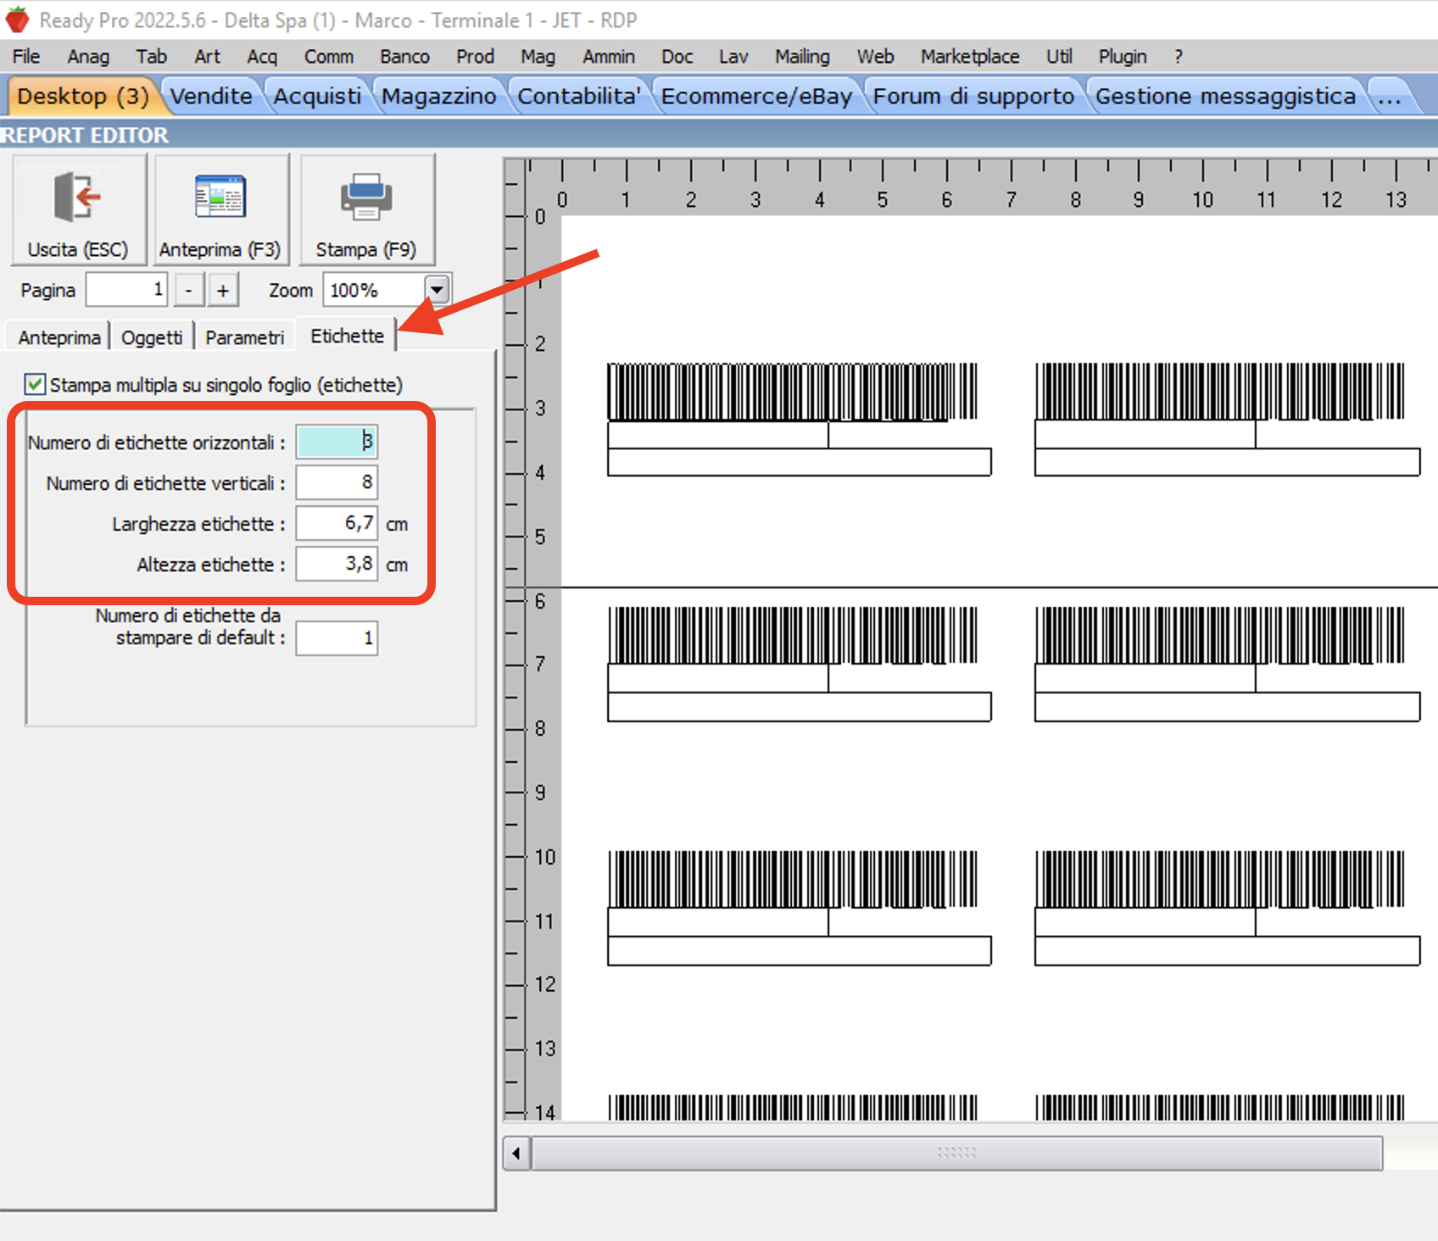Decrease page with the minus button
This screenshot has height=1241, width=1438.
189,290
